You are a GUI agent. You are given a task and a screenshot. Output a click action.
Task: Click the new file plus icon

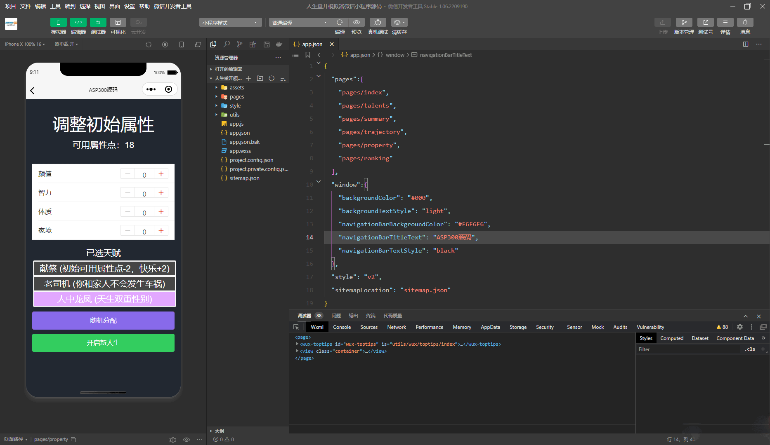[x=248, y=78]
